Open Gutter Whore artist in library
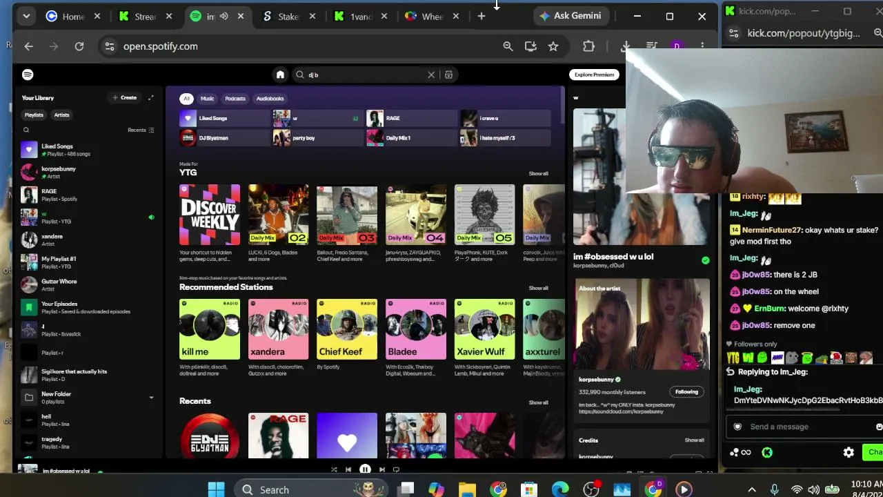This screenshot has width=883, height=497. pos(88,285)
